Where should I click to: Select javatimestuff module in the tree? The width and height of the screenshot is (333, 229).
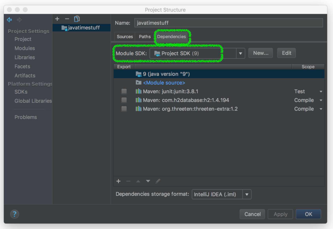click(x=81, y=28)
